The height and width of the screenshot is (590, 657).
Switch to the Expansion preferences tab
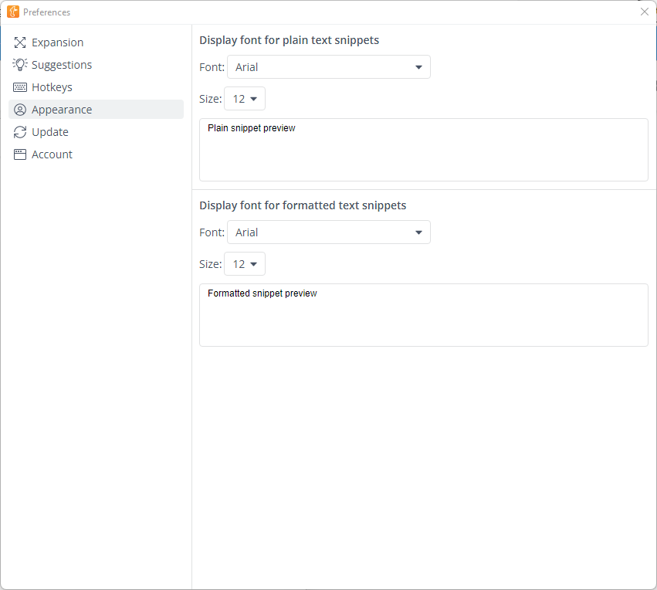[x=58, y=42]
